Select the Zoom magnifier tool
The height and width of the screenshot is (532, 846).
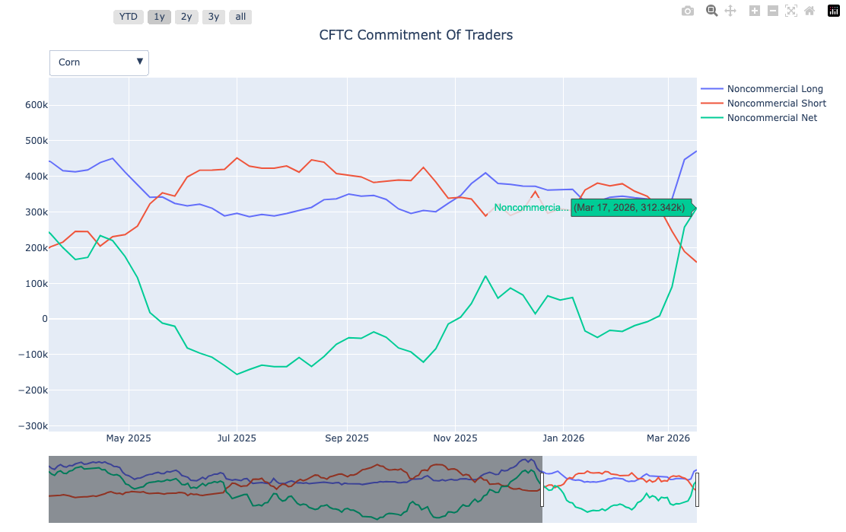pos(712,11)
